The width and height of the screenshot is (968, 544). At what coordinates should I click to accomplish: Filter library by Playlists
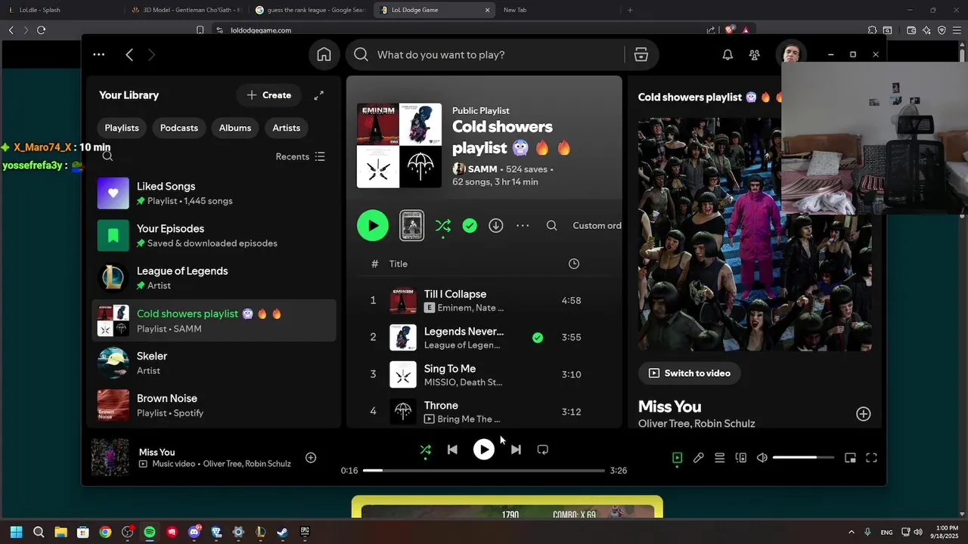122,128
